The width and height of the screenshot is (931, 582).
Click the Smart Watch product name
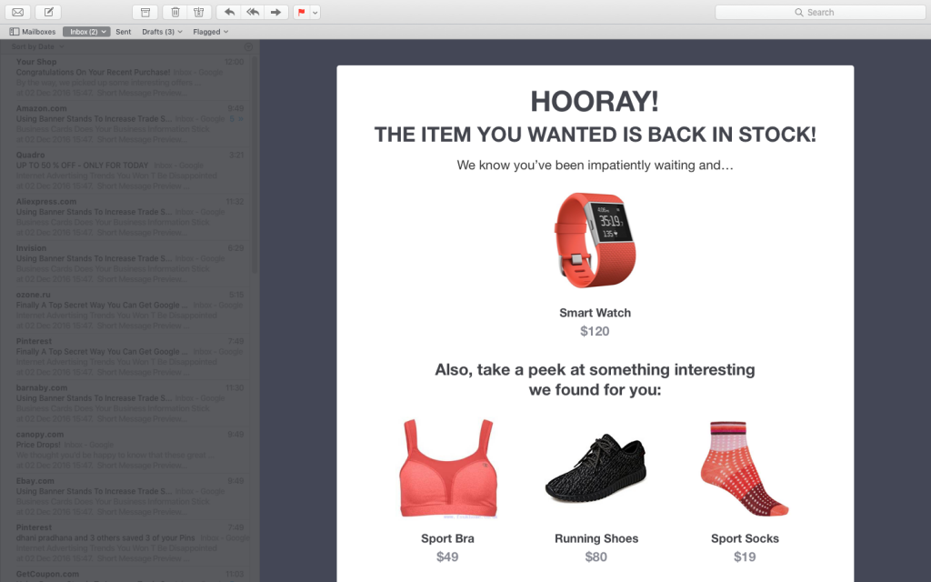coord(595,313)
